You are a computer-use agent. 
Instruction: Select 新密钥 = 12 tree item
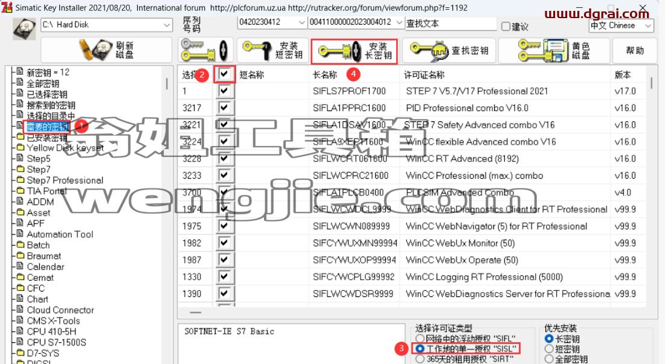point(48,72)
